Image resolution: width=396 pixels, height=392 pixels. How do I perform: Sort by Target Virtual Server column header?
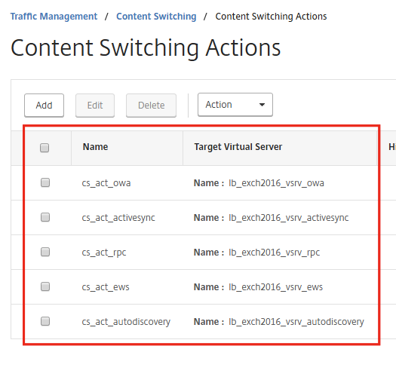(238, 147)
